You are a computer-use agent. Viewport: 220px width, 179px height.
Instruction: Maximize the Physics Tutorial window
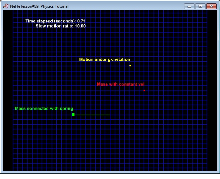click(x=200, y=6)
